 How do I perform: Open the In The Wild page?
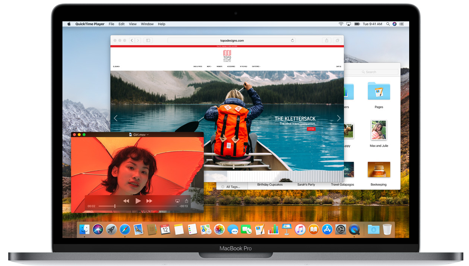point(244,66)
